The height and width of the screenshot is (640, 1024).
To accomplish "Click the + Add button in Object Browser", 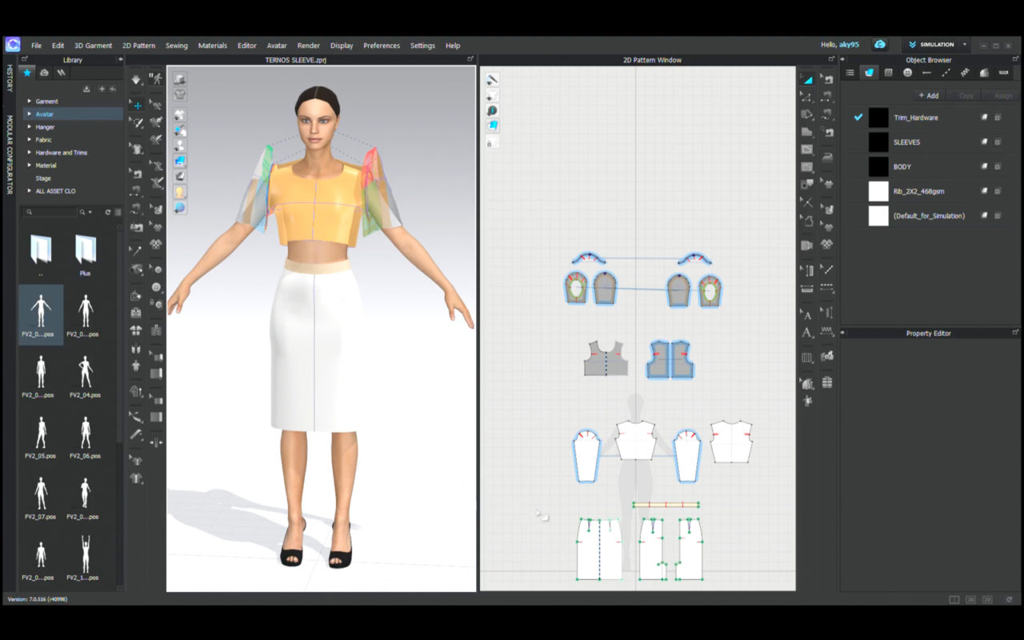I will [x=928, y=95].
